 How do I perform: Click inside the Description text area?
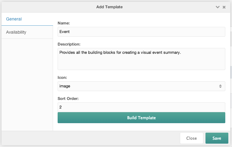point(141,59)
